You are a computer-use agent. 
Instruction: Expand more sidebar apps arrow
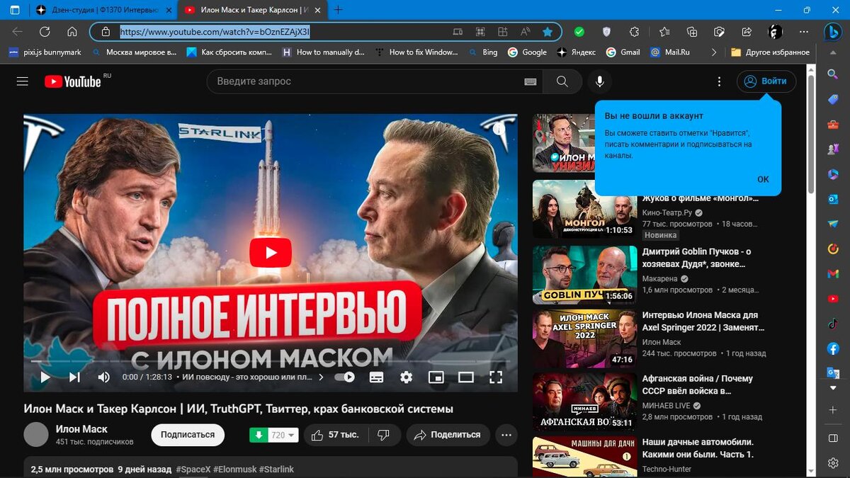(833, 388)
